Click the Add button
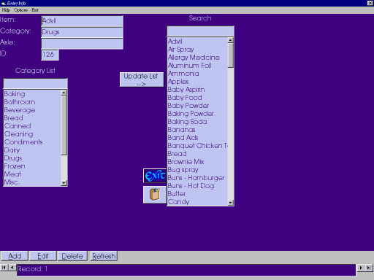 tap(15, 256)
